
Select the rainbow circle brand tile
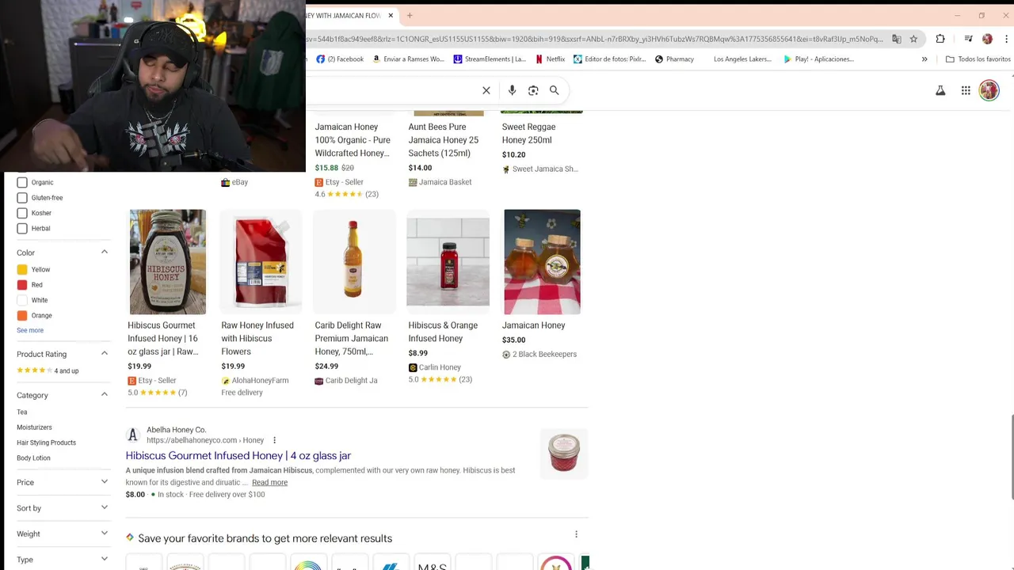click(x=308, y=563)
